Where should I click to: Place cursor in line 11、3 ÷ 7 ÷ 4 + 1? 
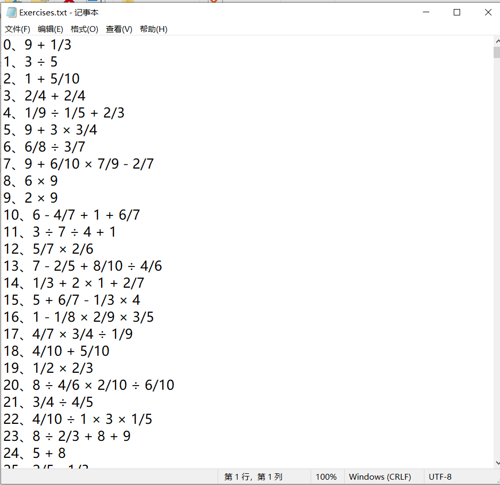60,232
